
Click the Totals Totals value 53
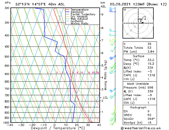(x=149, y=48)
